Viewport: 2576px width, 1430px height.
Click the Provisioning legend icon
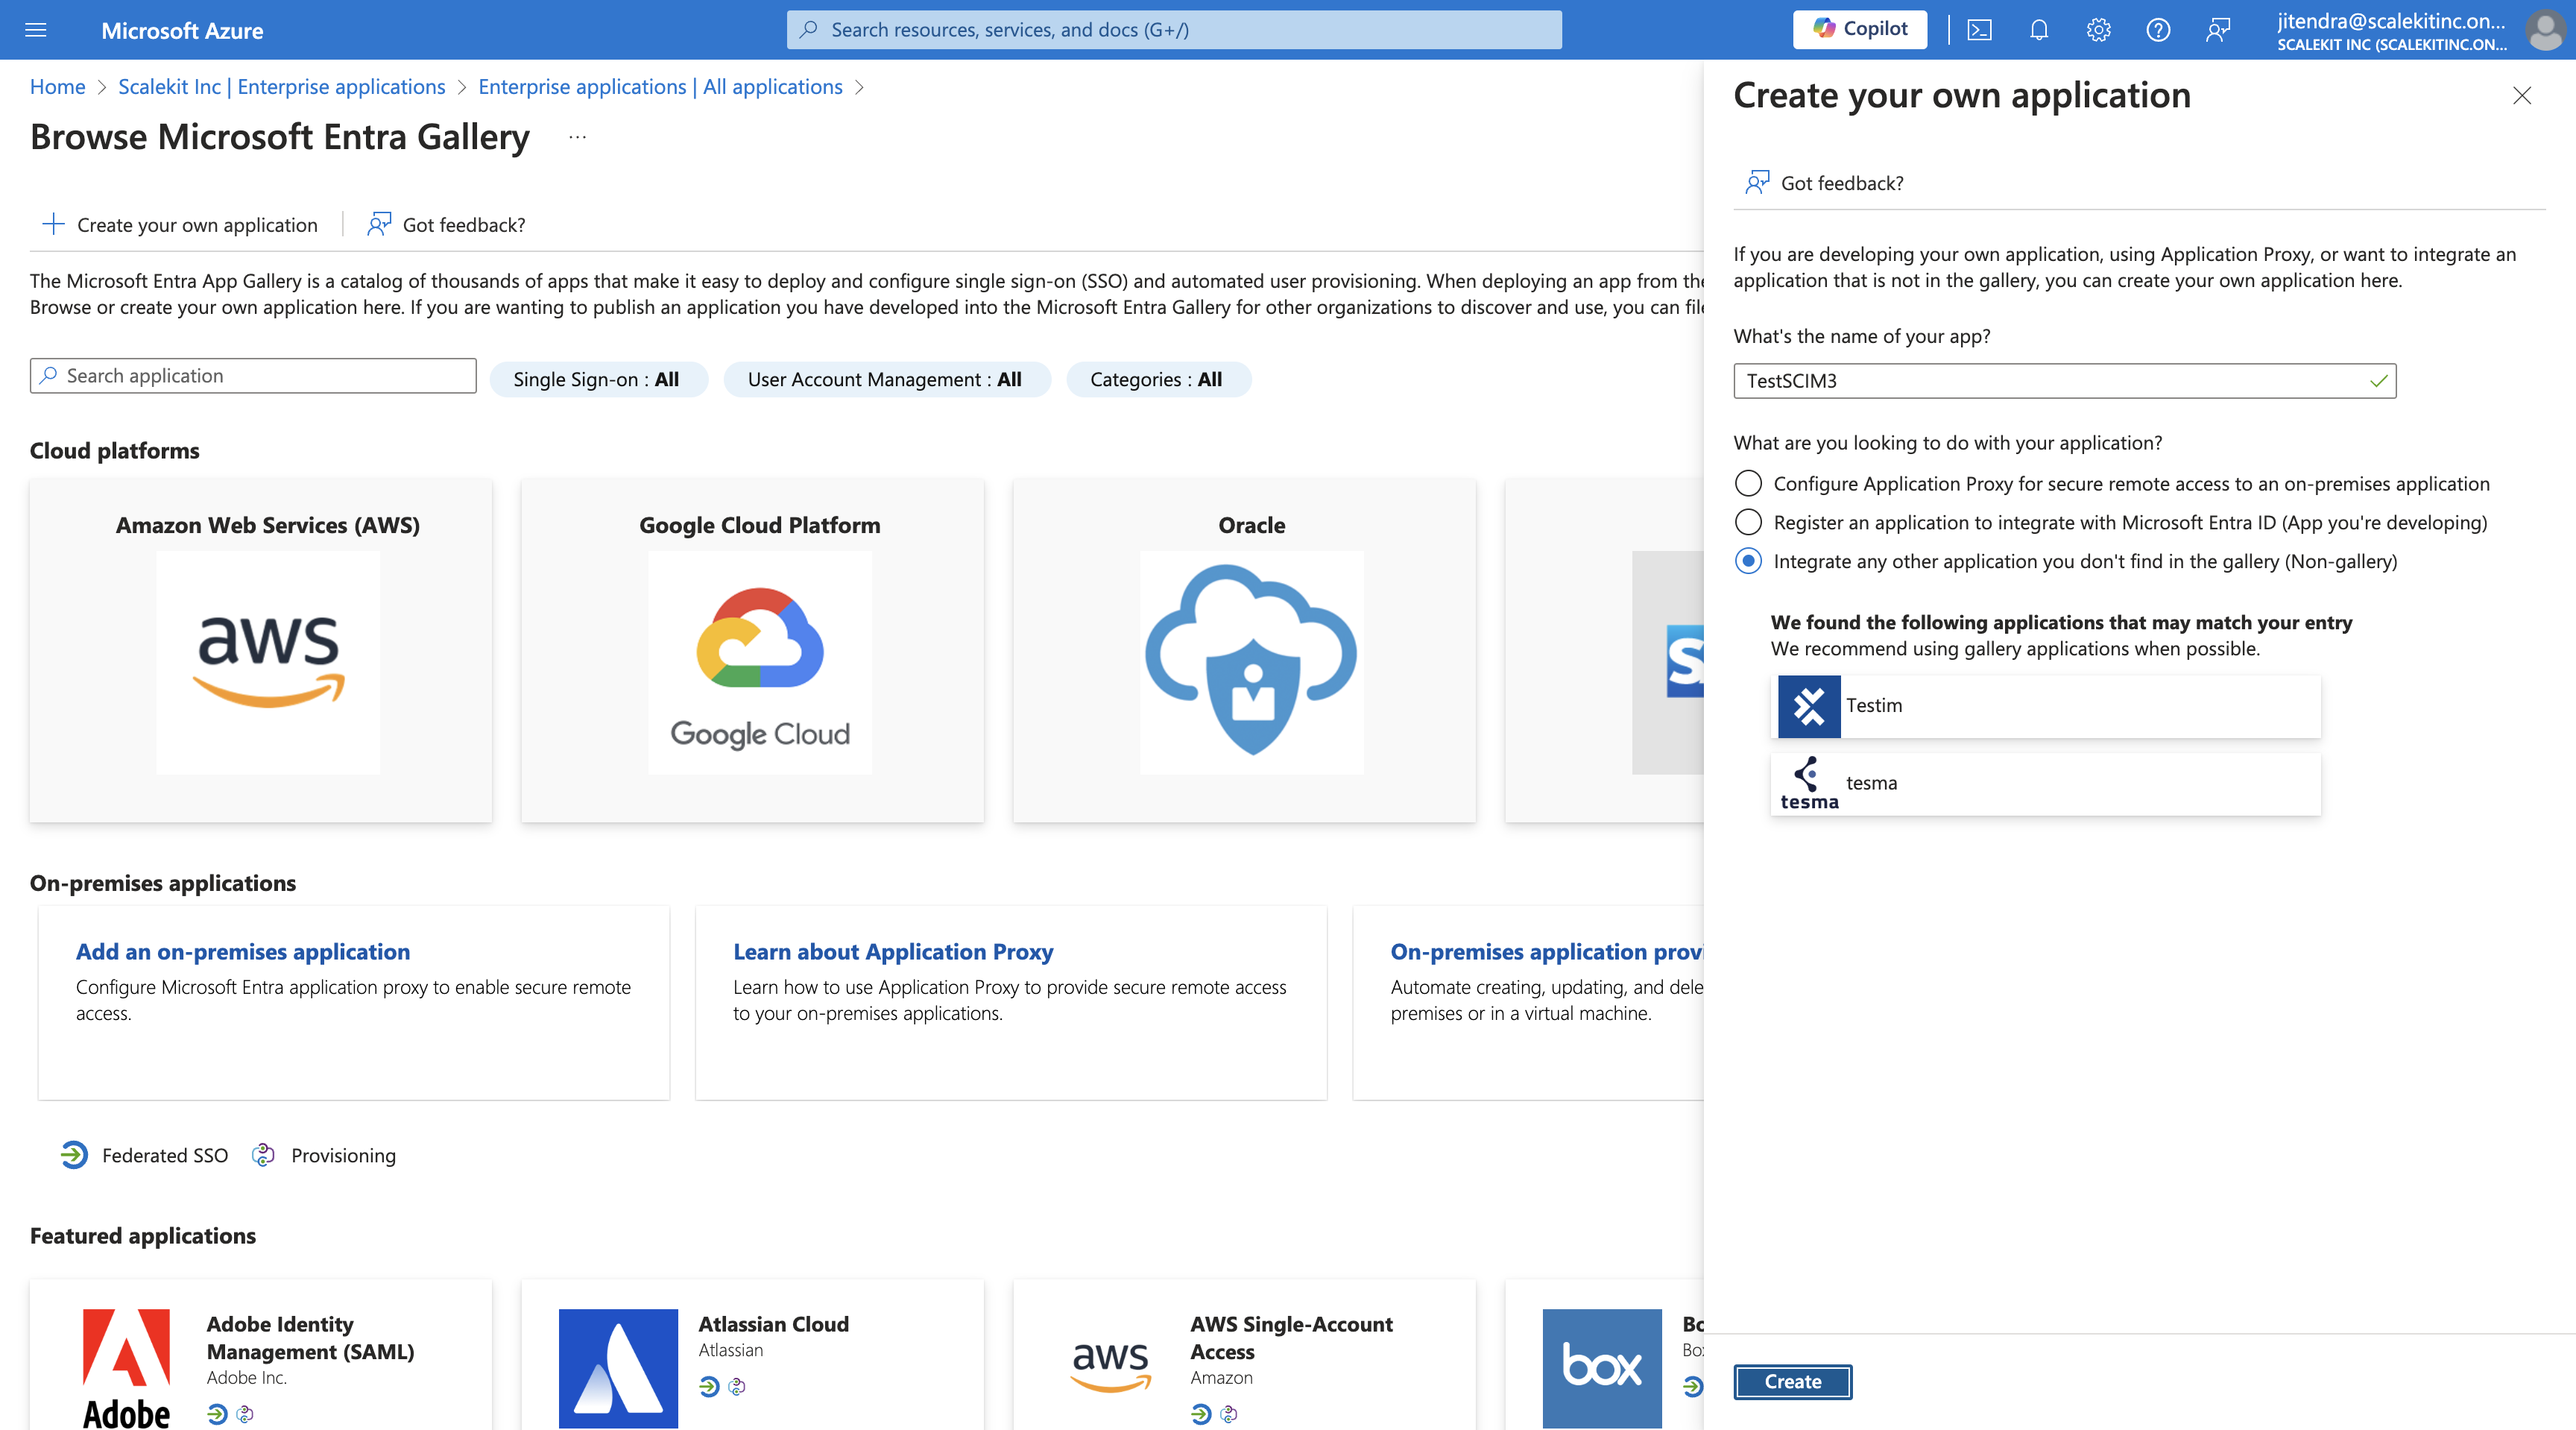click(263, 1155)
